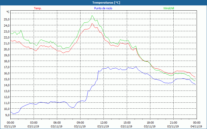The image size is (207, 129).
Task: Click the 20,0 y-axis value
Action: click(7, 49)
